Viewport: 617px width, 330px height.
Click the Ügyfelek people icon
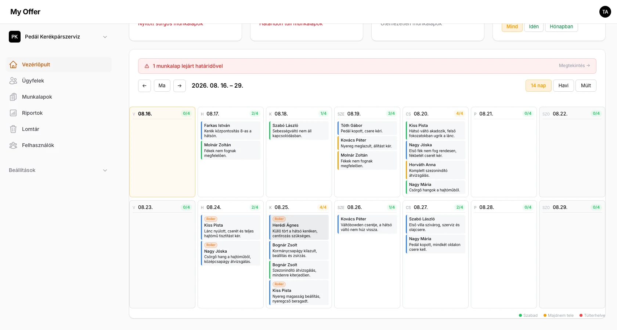tap(13, 81)
